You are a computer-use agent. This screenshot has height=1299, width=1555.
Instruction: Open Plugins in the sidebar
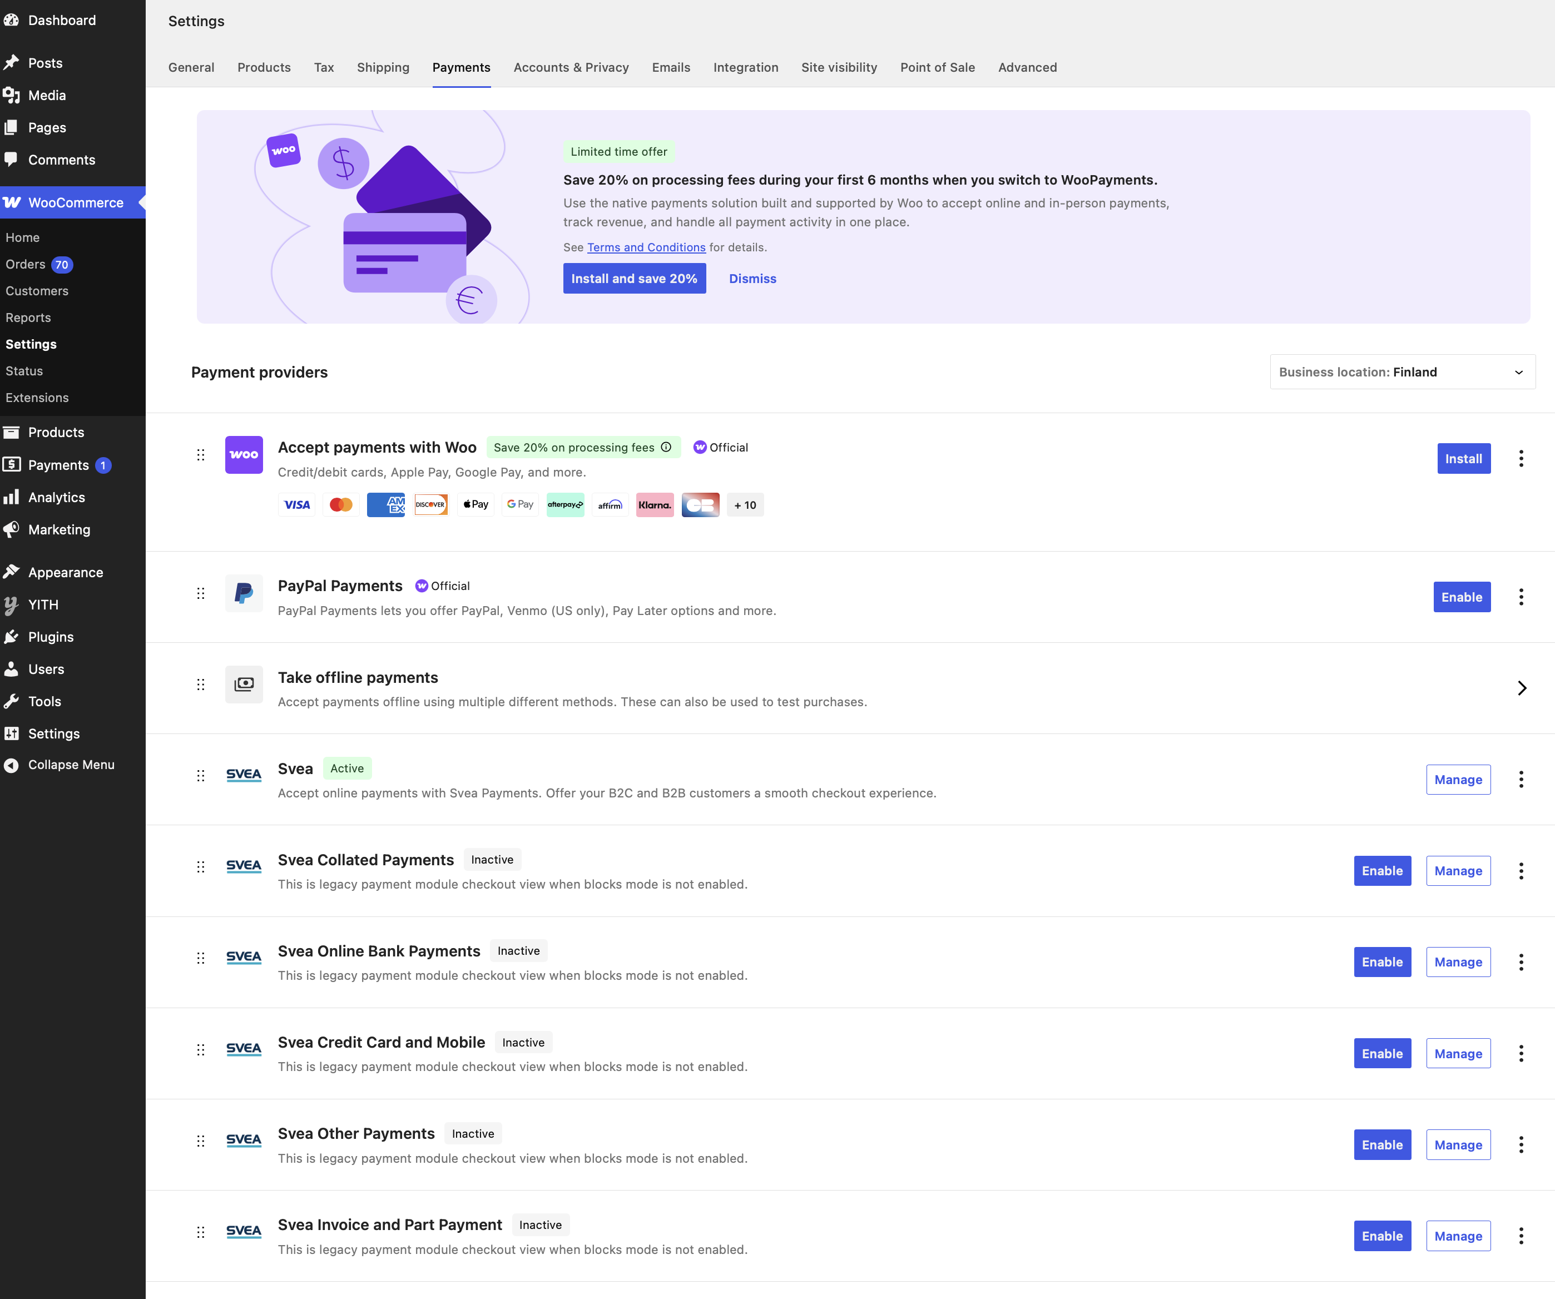click(51, 637)
